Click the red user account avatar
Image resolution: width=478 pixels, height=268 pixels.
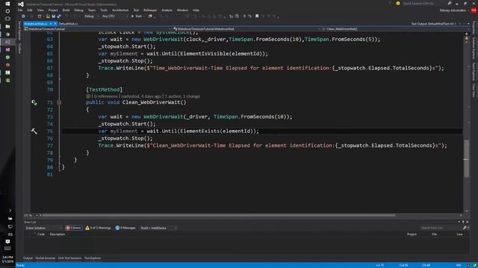(x=474, y=10)
